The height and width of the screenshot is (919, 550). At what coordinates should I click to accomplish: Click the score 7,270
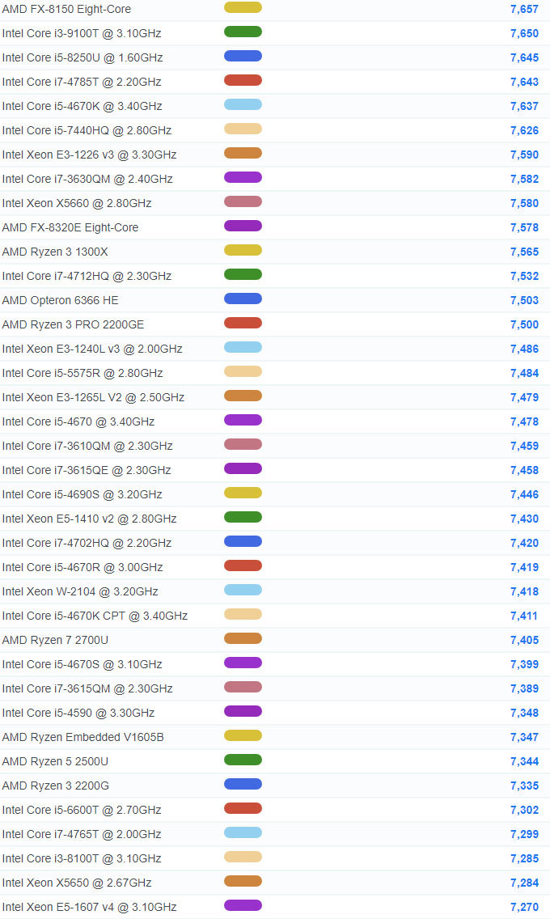pos(524,907)
